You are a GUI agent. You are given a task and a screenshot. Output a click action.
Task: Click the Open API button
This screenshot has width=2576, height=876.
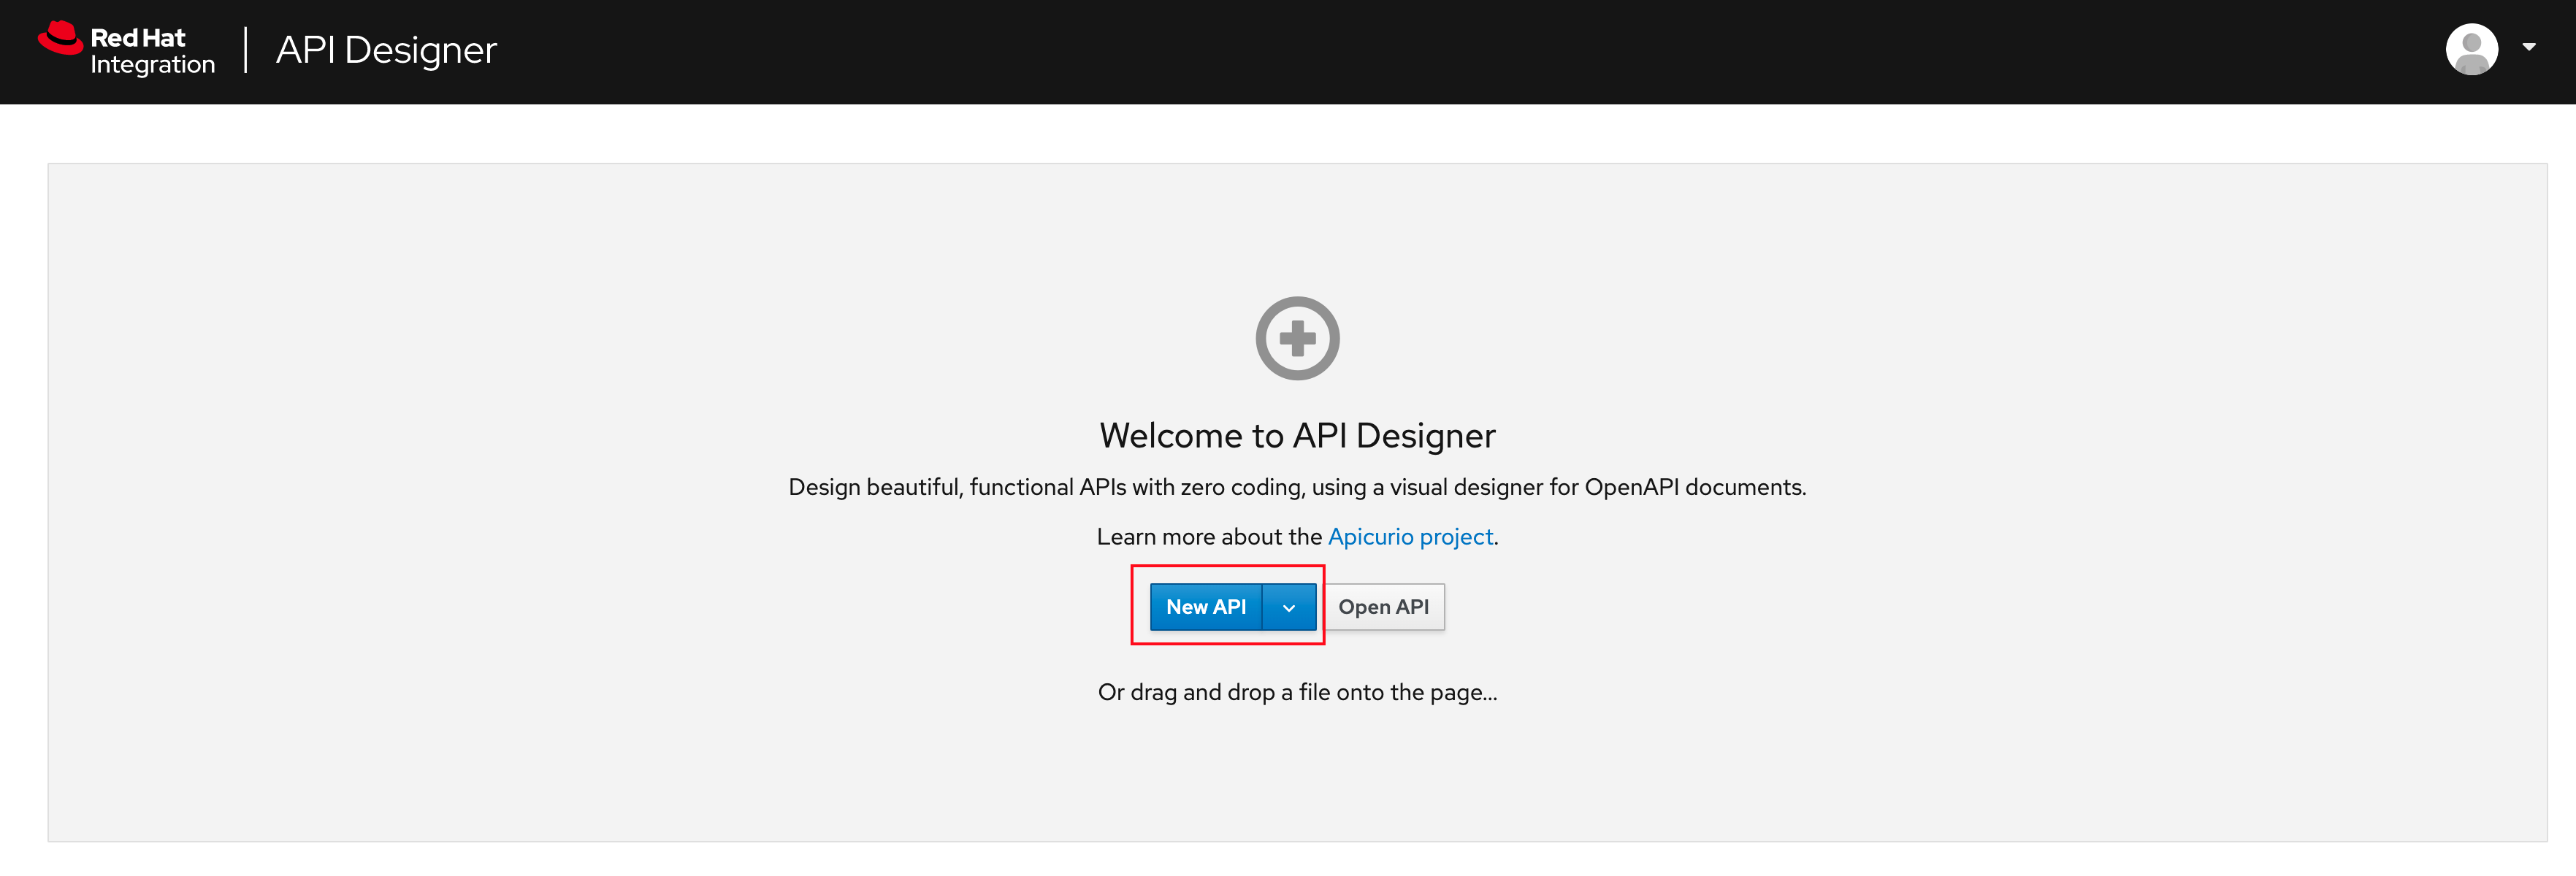pyautogui.click(x=1383, y=607)
